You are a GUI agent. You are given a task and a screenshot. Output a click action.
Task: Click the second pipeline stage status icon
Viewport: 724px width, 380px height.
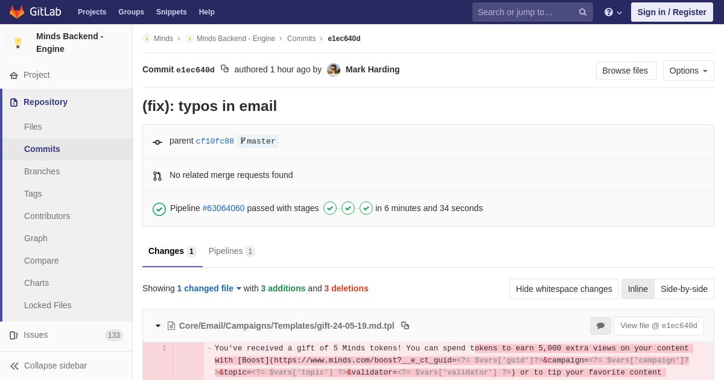tap(348, 208)
